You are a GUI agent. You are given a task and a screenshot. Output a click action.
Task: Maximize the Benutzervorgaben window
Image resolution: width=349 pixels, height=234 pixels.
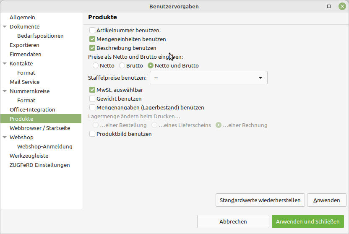pos(329,6)
